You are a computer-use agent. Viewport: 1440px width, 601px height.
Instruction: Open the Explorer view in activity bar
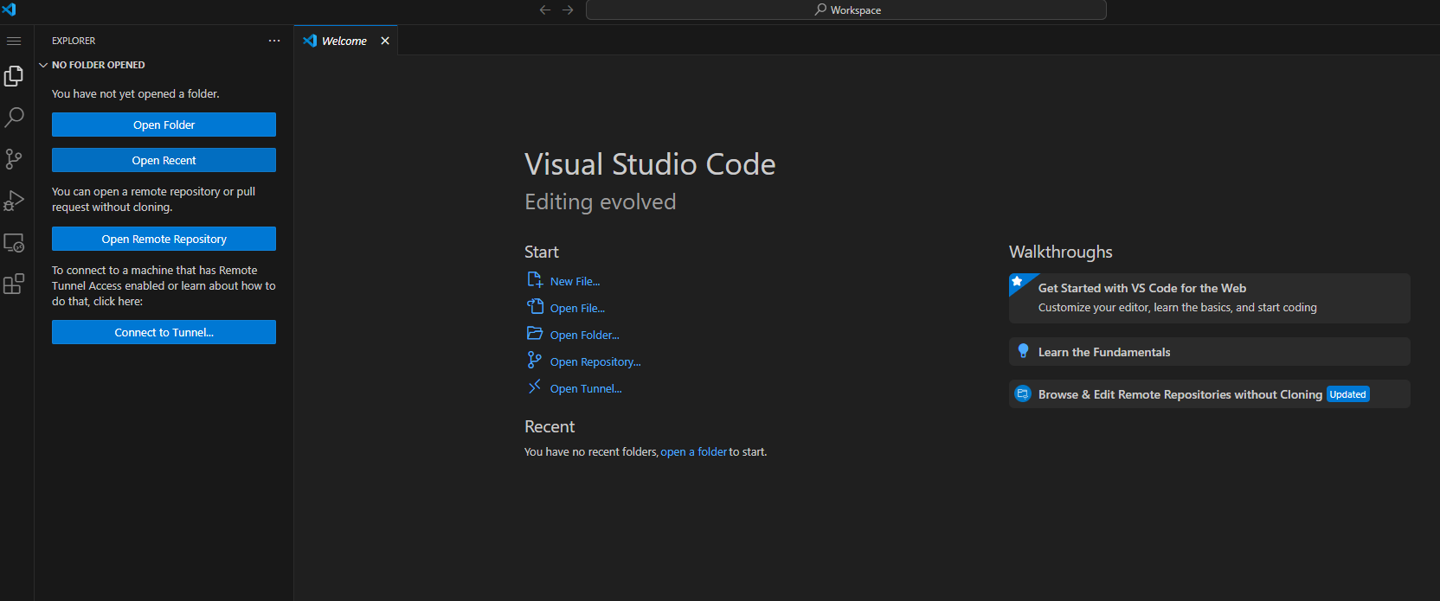14,76
